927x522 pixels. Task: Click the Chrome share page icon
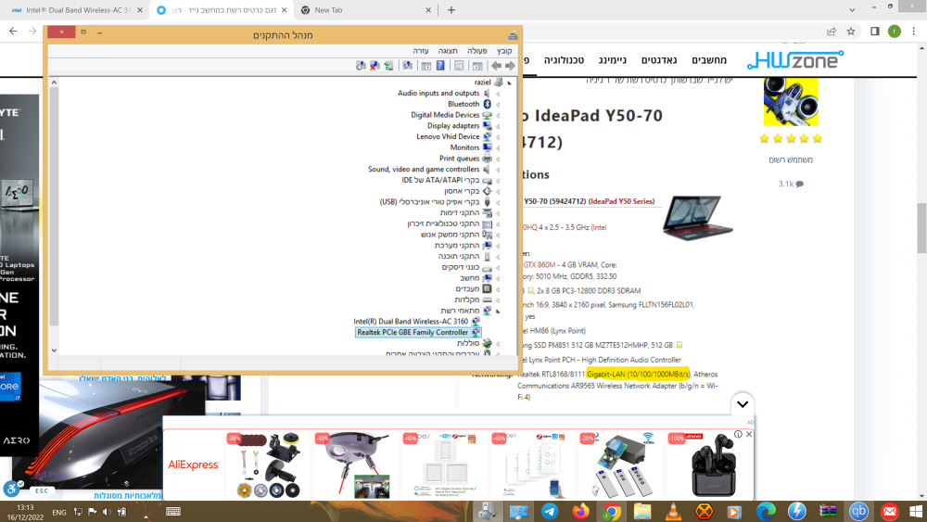(832, 32)
